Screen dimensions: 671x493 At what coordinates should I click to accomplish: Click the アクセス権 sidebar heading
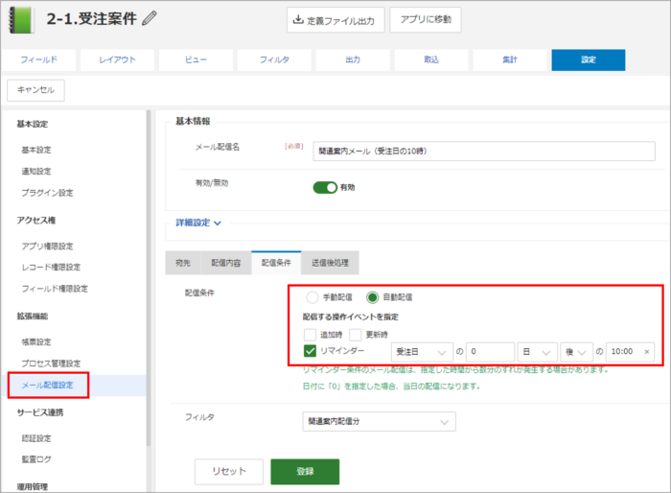[x=36, y=221]
